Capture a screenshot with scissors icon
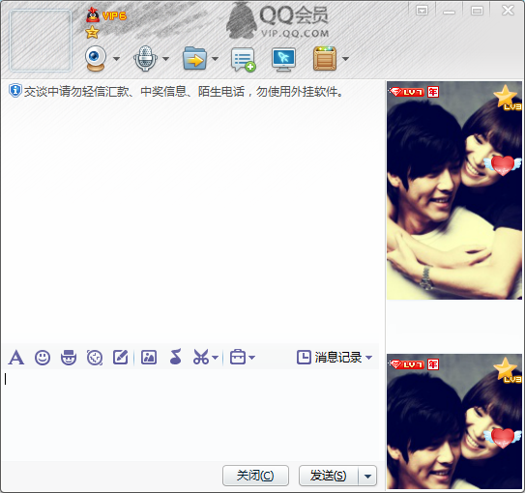Screen dimensions: 525x493 [x=200, y=357]
